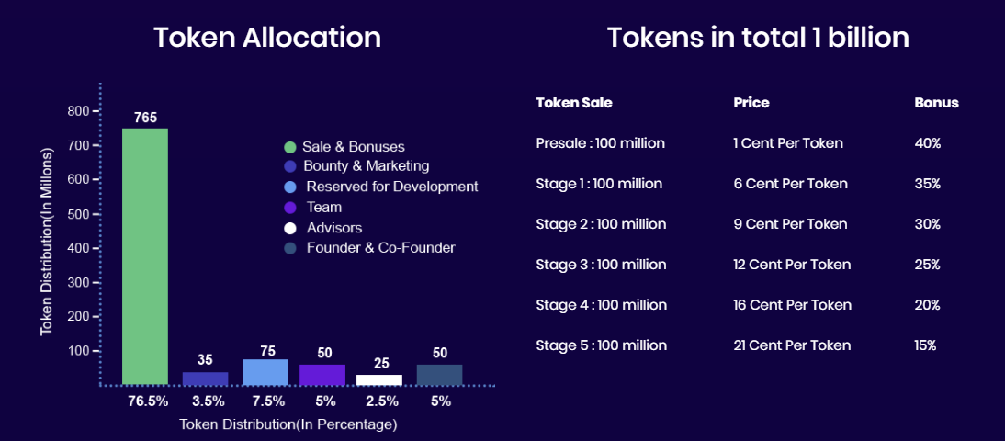Screen dimensions: 1005x441
Task: Click the Stage 1 : 100 million row
Action: 599,184
